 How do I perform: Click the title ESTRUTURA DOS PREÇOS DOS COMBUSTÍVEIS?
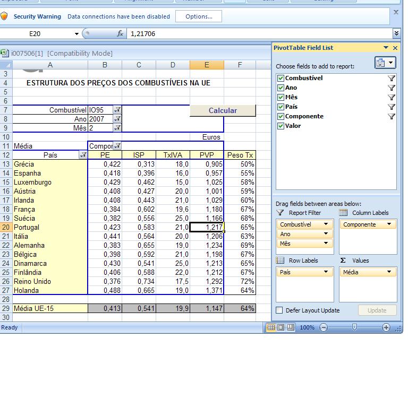coord(118,83)
